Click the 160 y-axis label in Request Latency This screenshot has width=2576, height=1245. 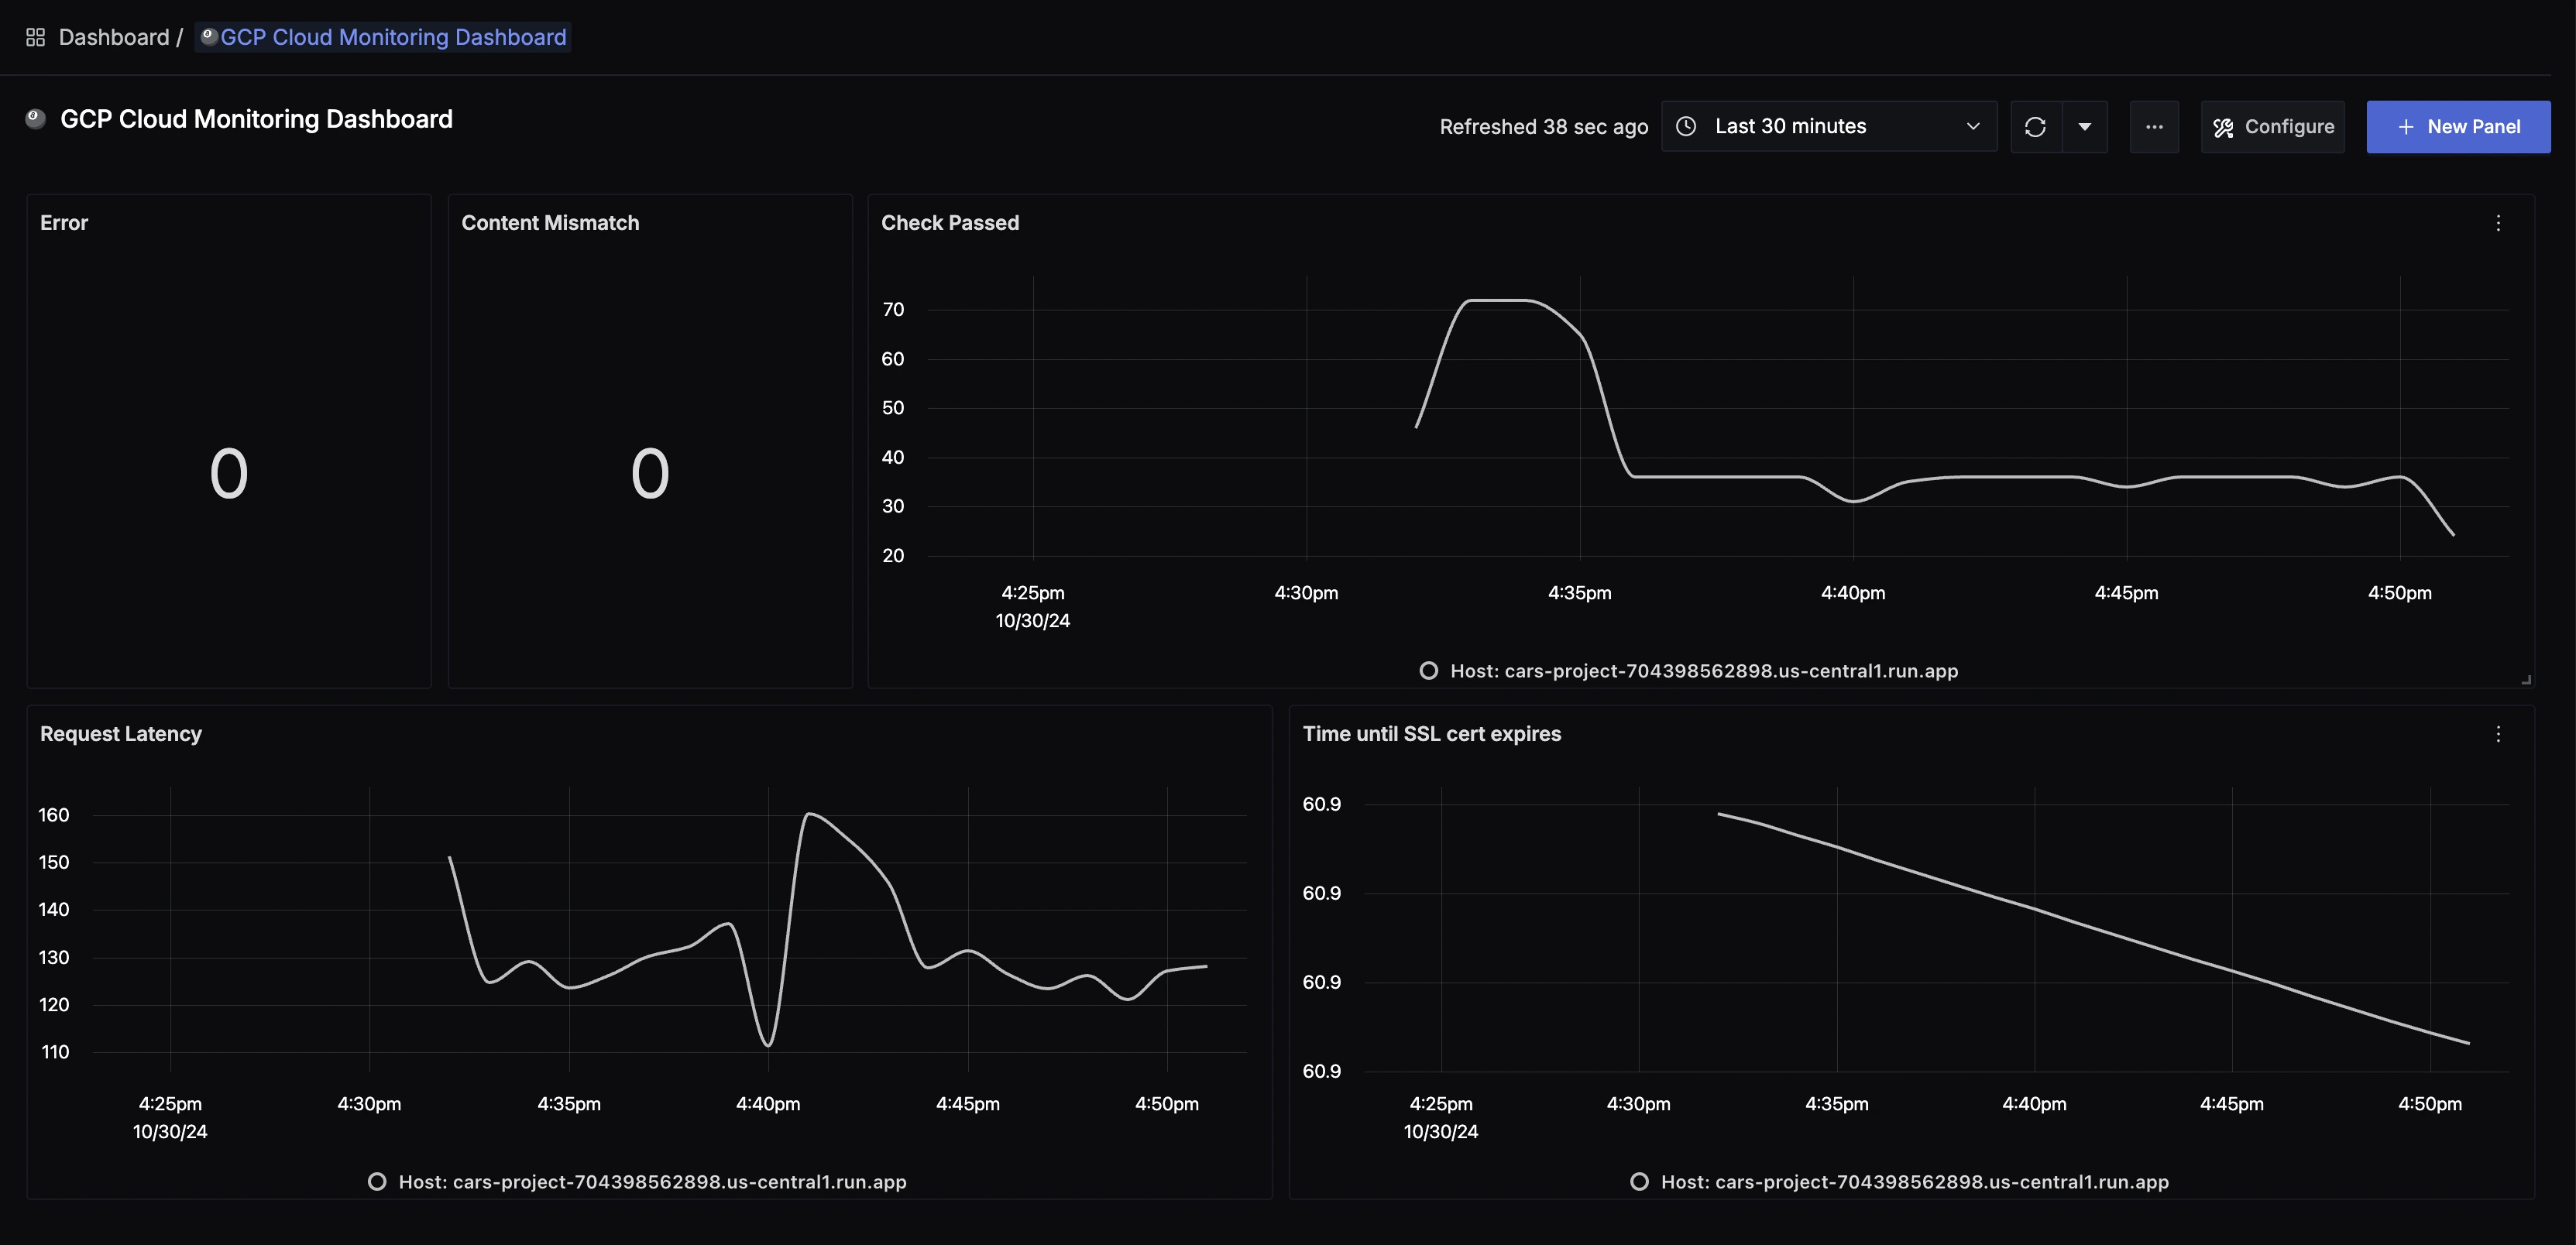54,815
